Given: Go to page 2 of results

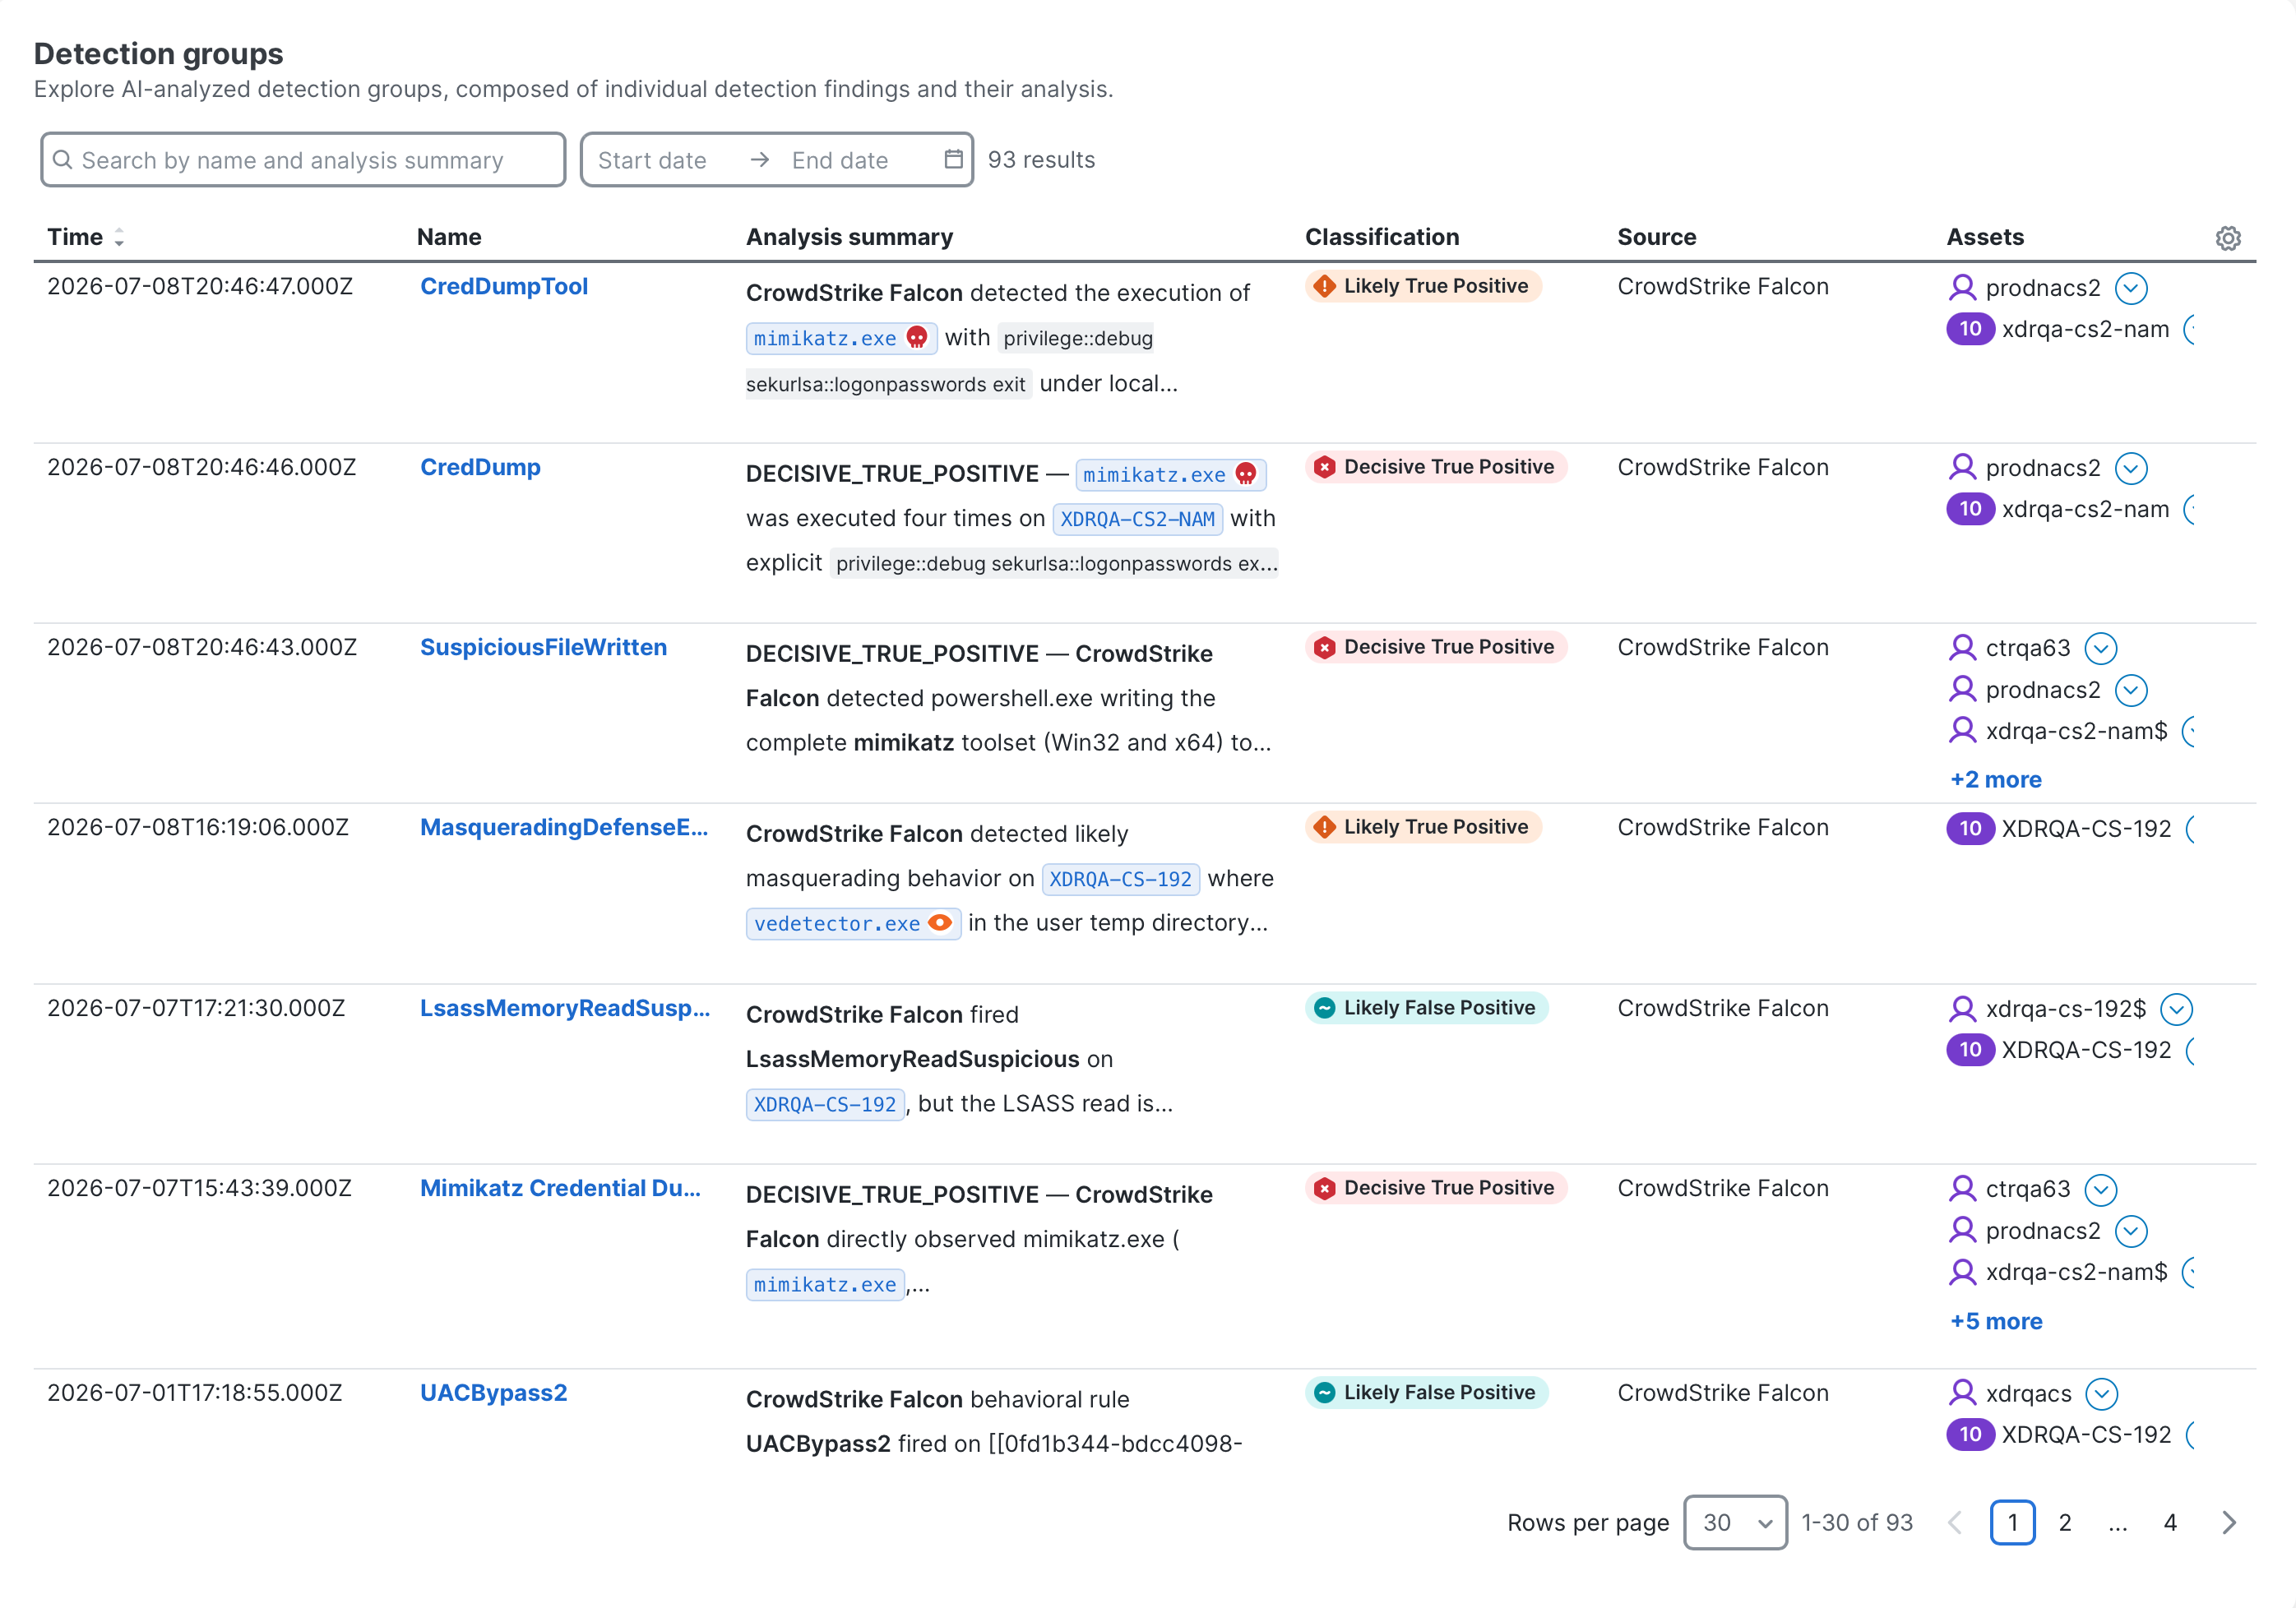Looking at the screenshot, I should 2065,1522.
